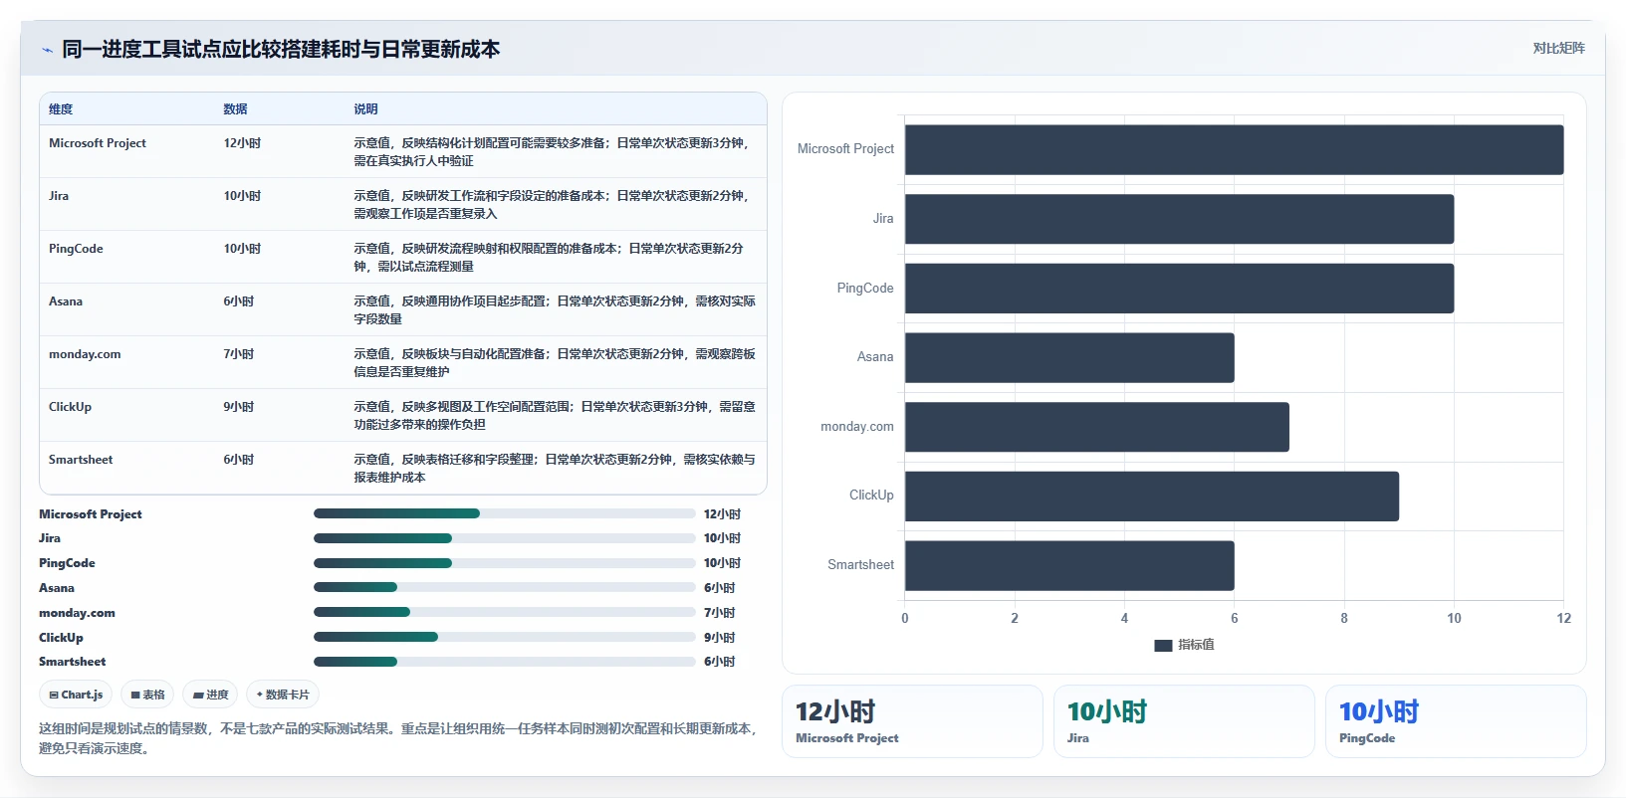Screen dimensions: 1626x798
Task: Click the monday.com bar in chart
Action: (1097, 427)
